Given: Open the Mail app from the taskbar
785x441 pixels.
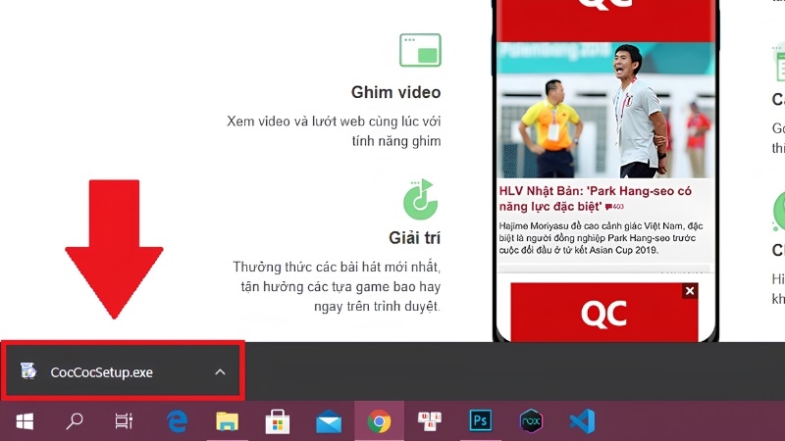Looking at the screenshot, I should [x=329, y=422].
